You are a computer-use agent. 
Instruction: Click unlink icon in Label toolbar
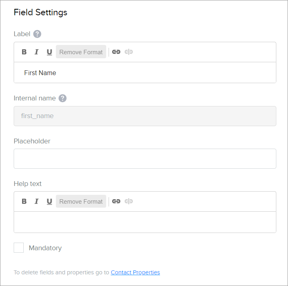coord(129,52)
